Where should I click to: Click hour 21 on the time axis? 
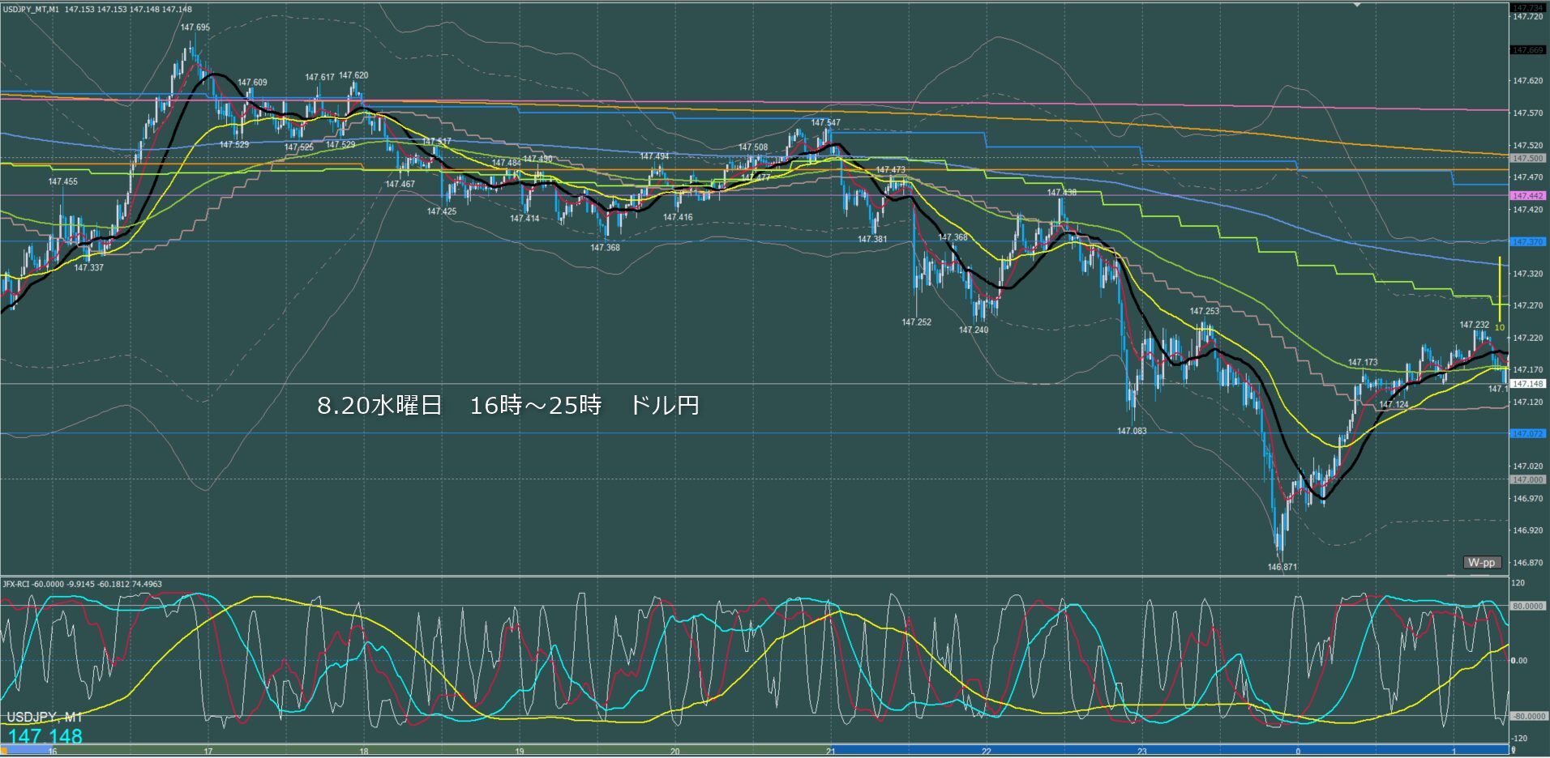(x=830, y=752)
